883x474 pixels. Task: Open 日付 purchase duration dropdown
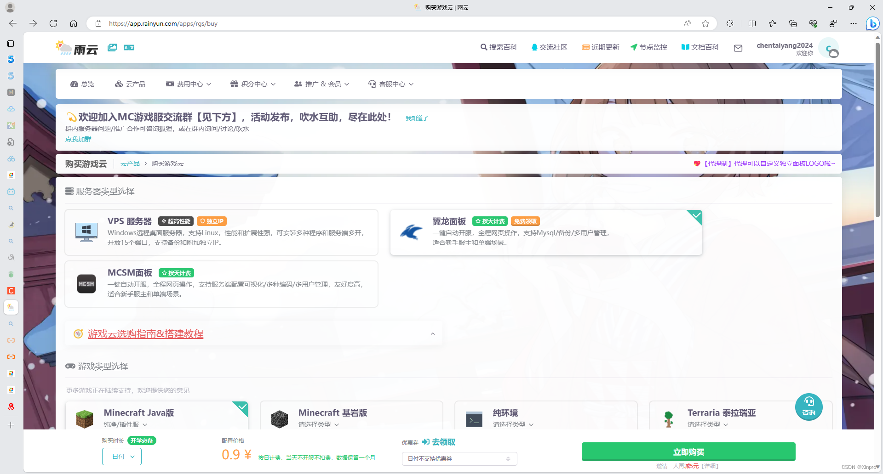[x=122, y=457]
